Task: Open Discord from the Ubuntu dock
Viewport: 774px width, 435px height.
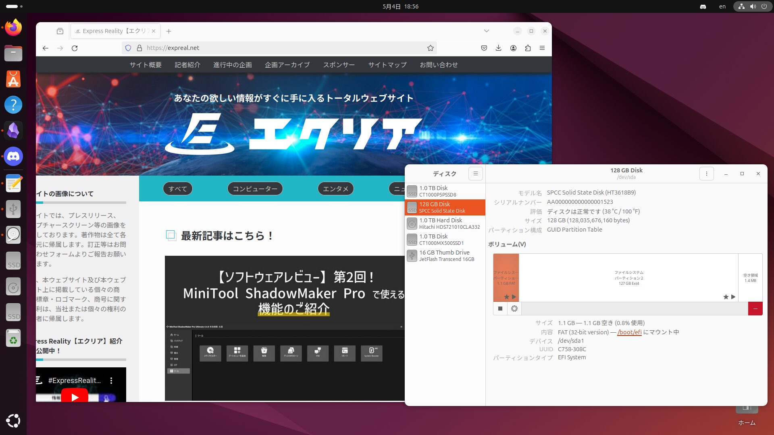Action: [x=13, y=156]
